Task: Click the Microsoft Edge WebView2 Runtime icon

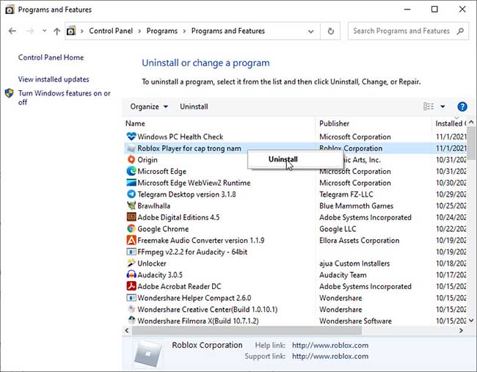Action: (x=131, y=183)
